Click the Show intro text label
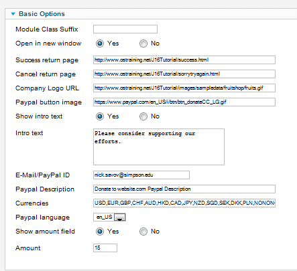297x271 pixels. point(39,116)
